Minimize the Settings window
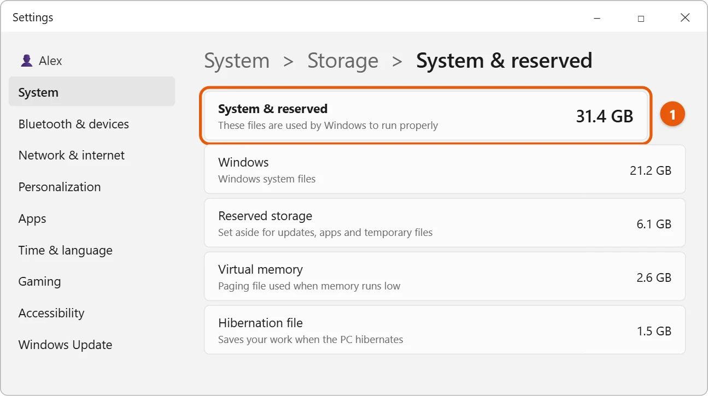Viewport: 708px width, 396px height. pos(597,18)
